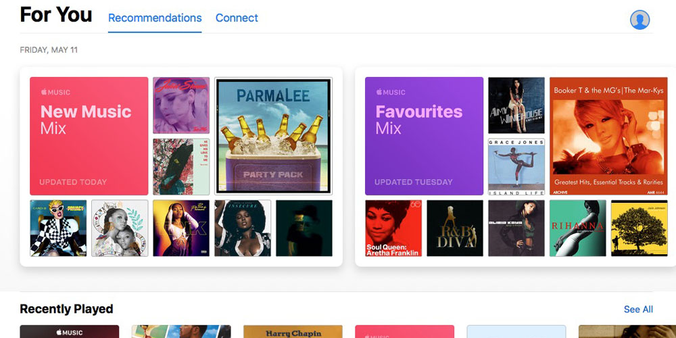676x338 pixels.
Task: Open the purple-tinted face album cover
Action: [181, 105]
